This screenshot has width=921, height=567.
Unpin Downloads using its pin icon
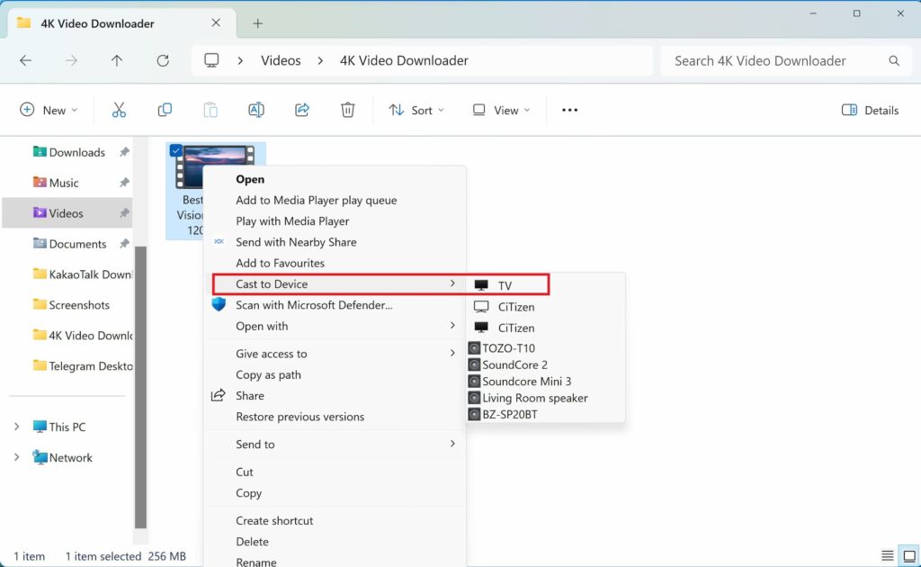(x=124, y=152)
